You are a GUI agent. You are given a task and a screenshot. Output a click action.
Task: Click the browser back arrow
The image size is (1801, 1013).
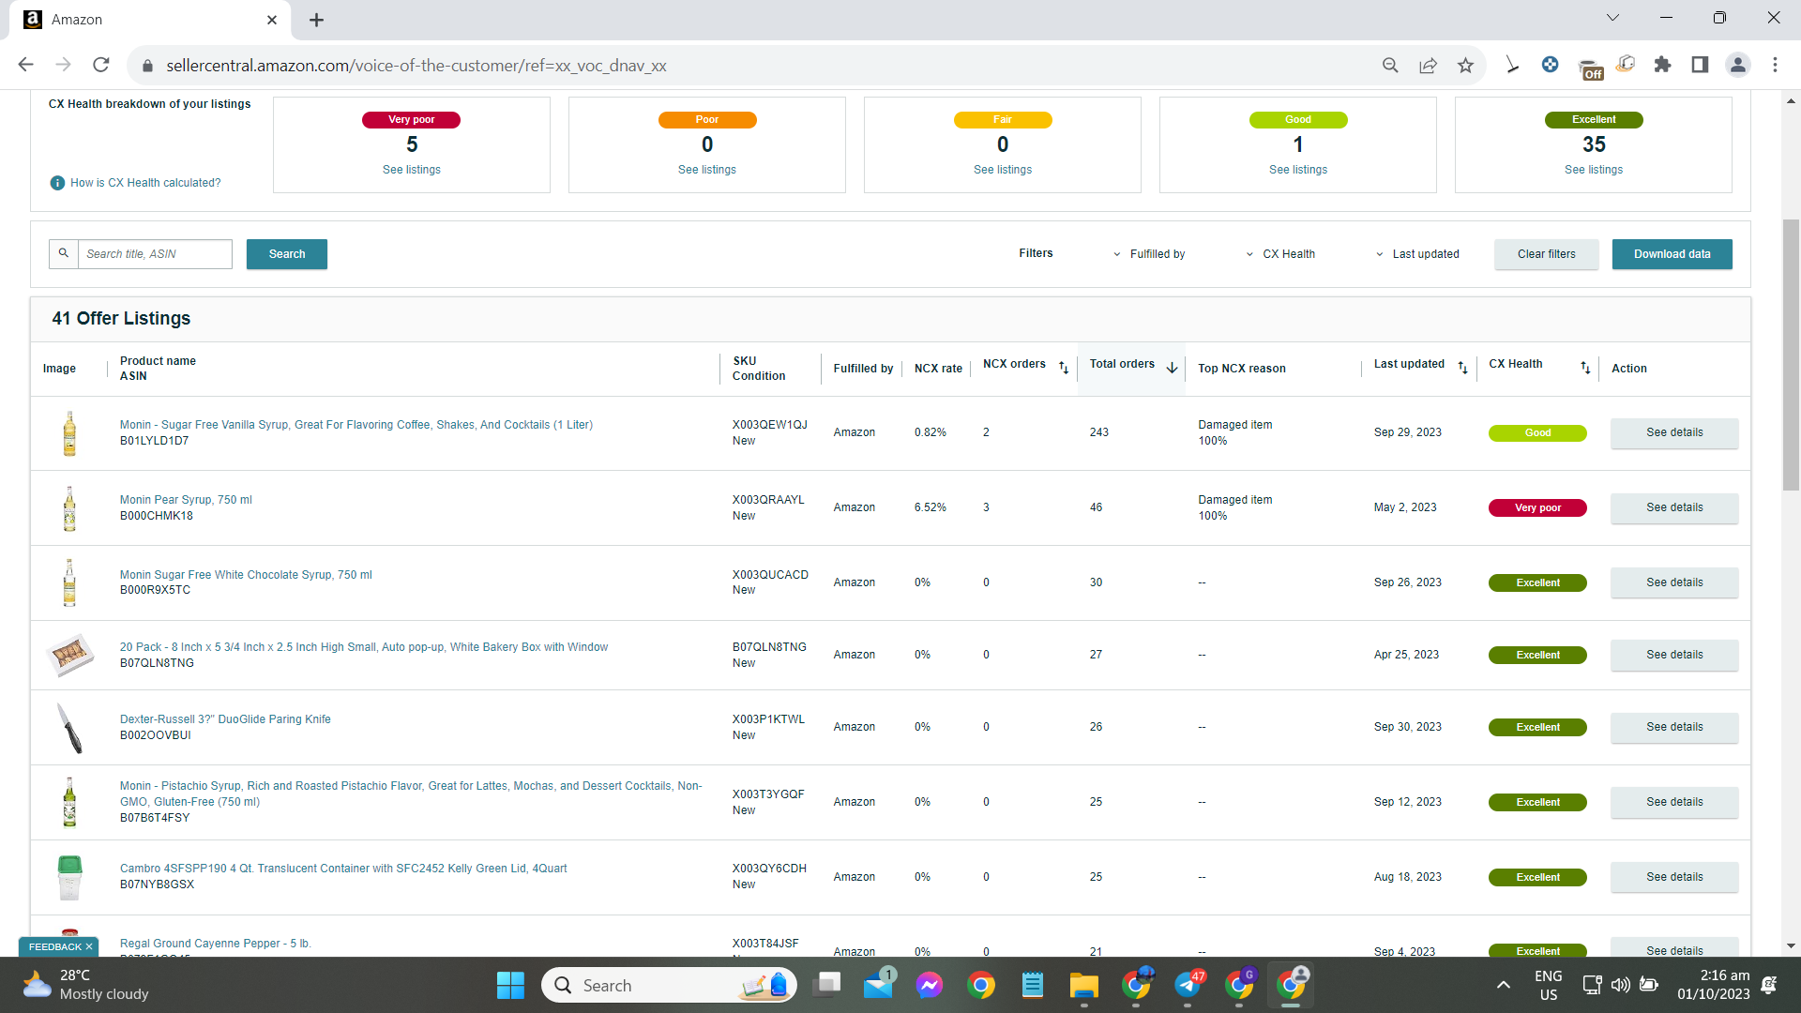point(25,65)
